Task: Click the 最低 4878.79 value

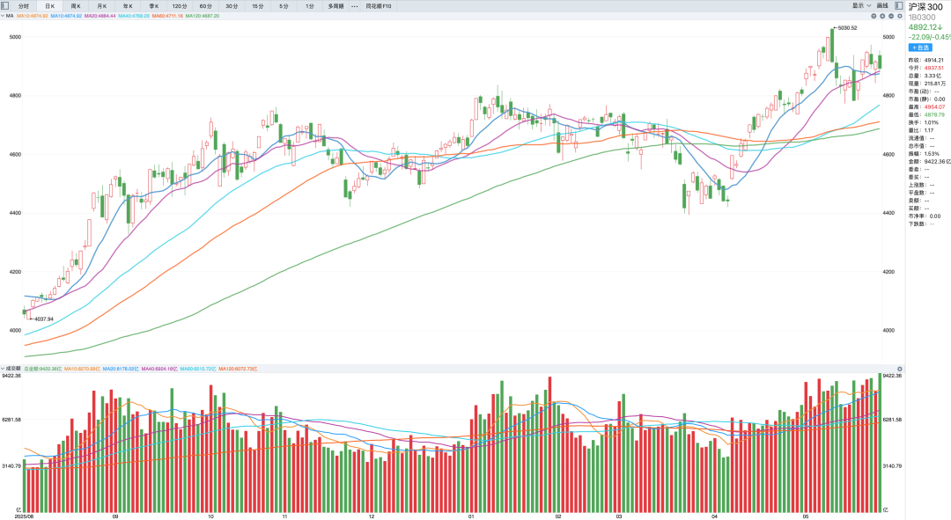Action: click(x=934, y=114)
